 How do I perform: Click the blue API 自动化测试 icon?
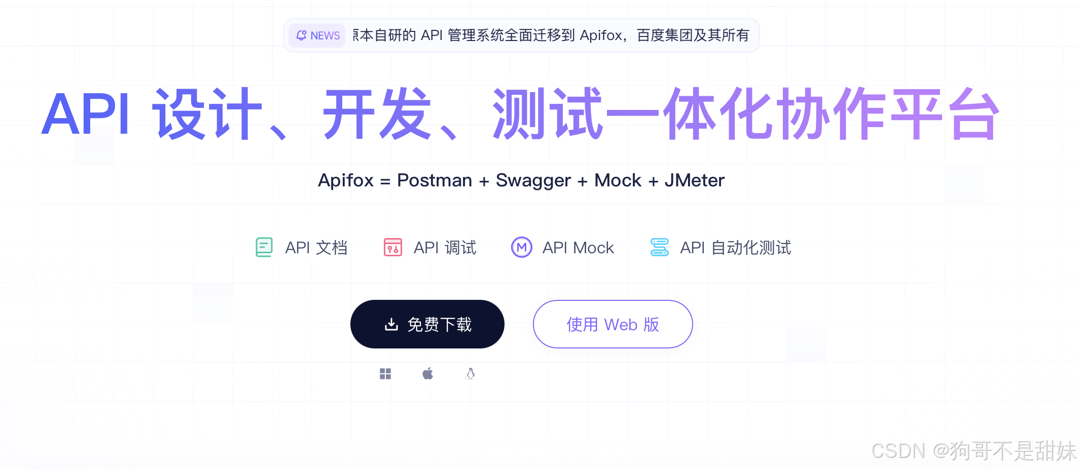(x=660, y=247)
